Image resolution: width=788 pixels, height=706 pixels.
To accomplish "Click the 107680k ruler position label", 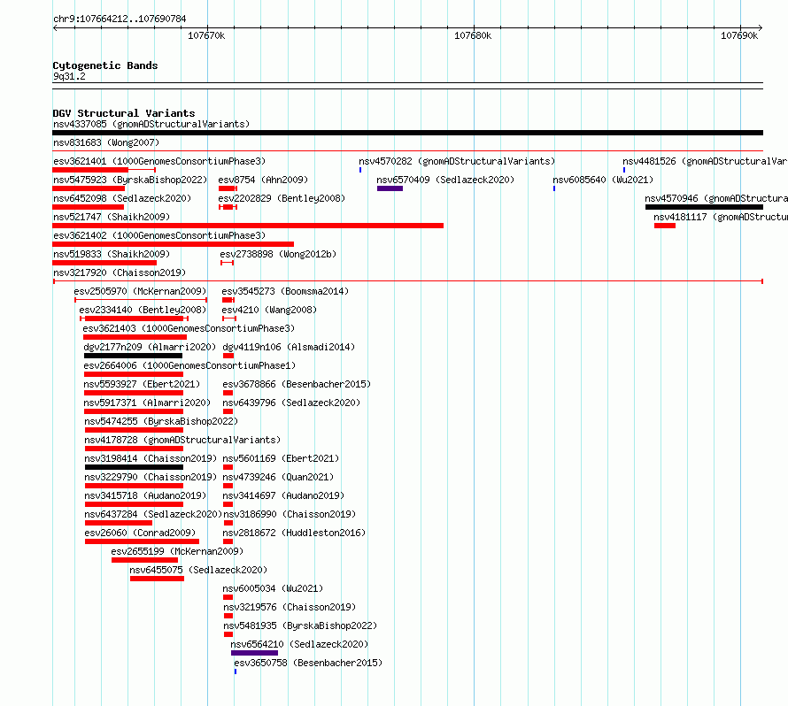I will (x=473, y=35).
